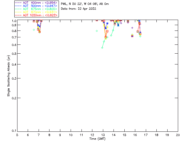Click the Time (GMT) axis title

tap(98, 139)
